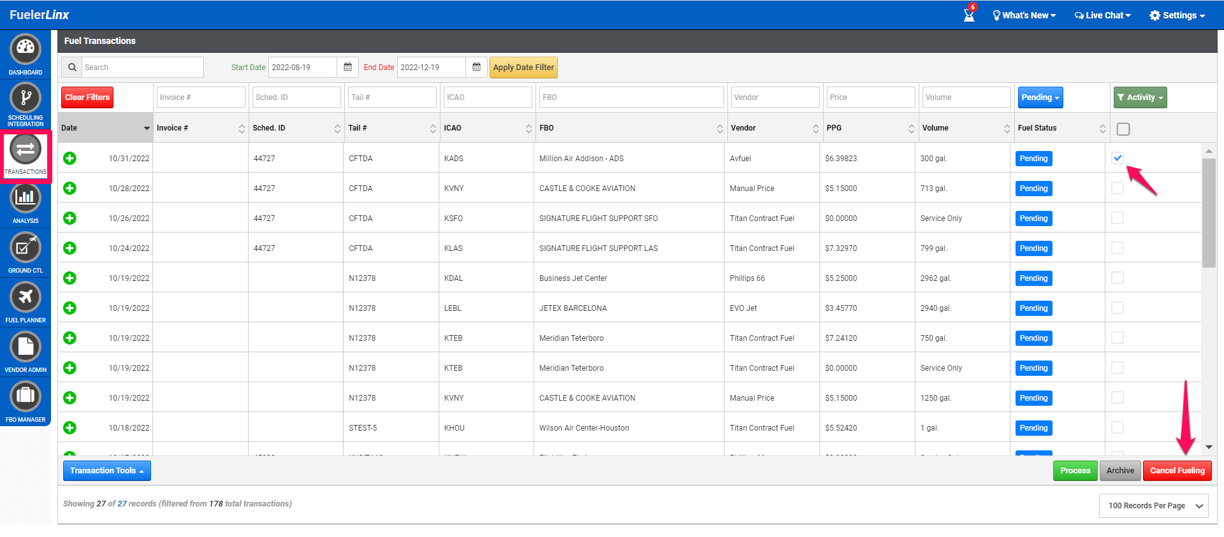Open the Activity filter dropdown
This screenshot has height=537, width=1224.
coord(1140,97)
